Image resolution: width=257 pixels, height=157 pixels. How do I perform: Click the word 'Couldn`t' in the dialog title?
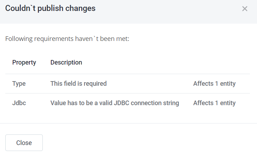(19, 8)
